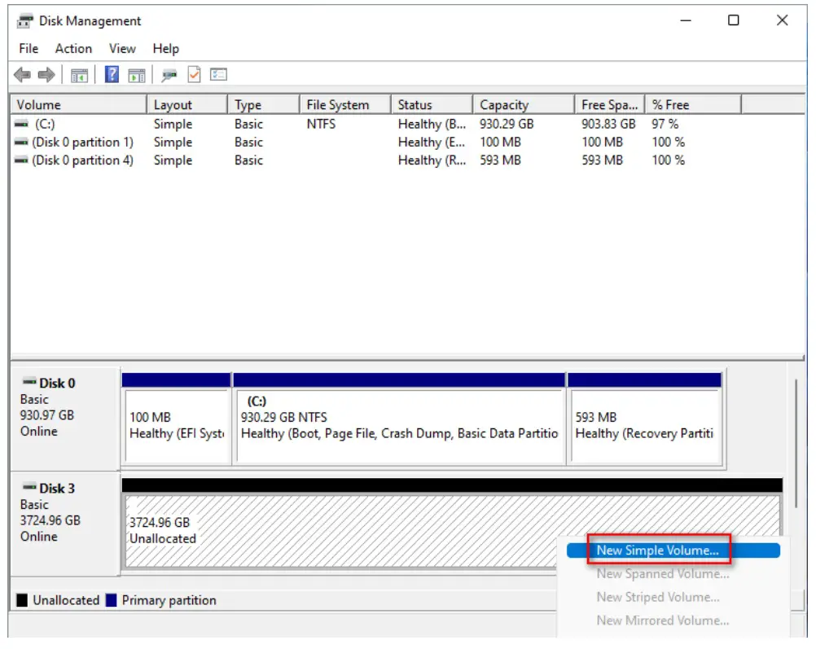Click the Back navigation arrow icon

point(22,75)
